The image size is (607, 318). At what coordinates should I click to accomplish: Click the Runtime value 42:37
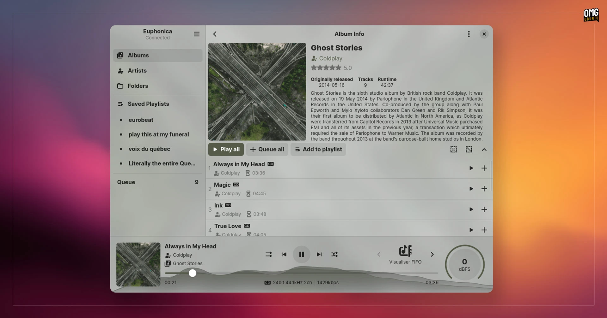(x=387, y=85)
